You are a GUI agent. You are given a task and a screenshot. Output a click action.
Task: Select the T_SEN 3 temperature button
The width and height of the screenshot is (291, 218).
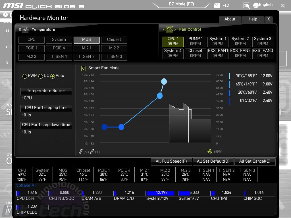pos(114,57)
